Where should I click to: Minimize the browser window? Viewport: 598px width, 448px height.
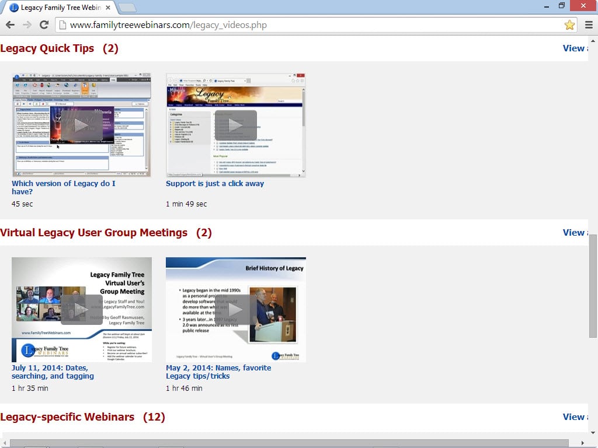[547, 6]
